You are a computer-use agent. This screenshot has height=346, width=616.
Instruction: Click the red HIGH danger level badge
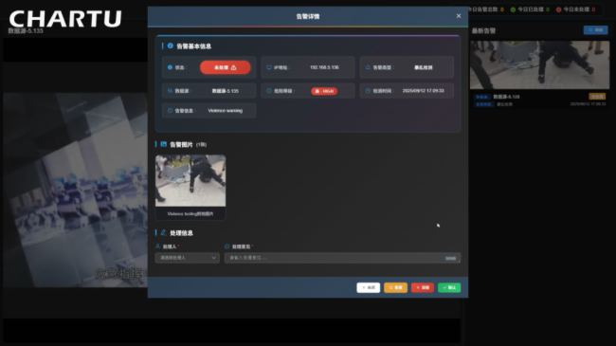click(324, 91)
